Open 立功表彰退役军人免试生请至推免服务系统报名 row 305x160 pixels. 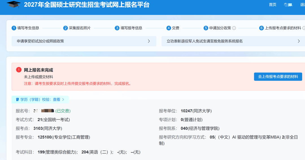[233, 41]
